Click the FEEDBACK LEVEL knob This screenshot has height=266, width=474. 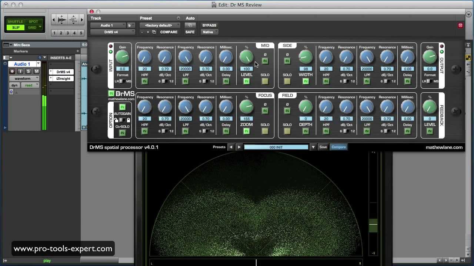click(x=430, y=107)
